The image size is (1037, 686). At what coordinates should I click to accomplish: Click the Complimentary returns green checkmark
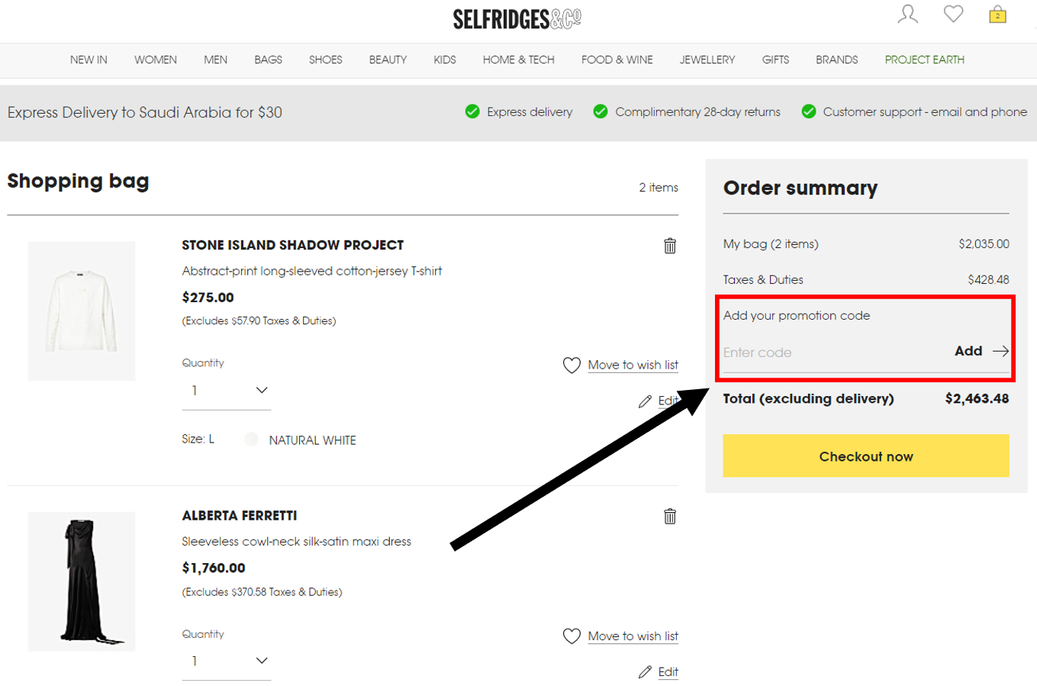click(601, 111)
